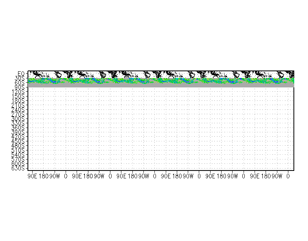Viewport: 308px width, 241px height.
Task: Click the 330S latitude label
Action: pos(18,123)
